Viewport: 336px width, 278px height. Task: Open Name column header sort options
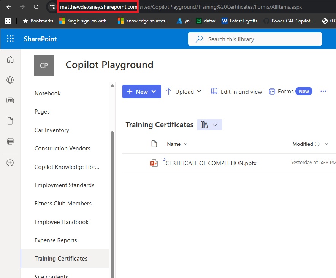[x=177, y=144]
